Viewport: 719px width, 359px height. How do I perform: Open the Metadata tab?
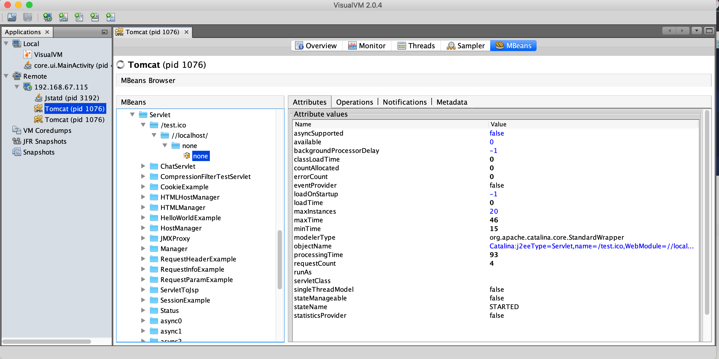[x=452, y=102]
